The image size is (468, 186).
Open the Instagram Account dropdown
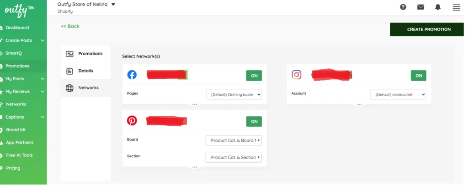pos(398,94)
